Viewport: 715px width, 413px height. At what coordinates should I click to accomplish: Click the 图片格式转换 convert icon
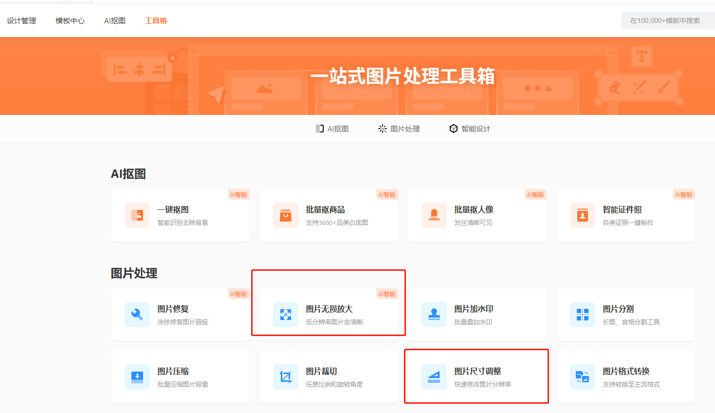tap(583, 377)
